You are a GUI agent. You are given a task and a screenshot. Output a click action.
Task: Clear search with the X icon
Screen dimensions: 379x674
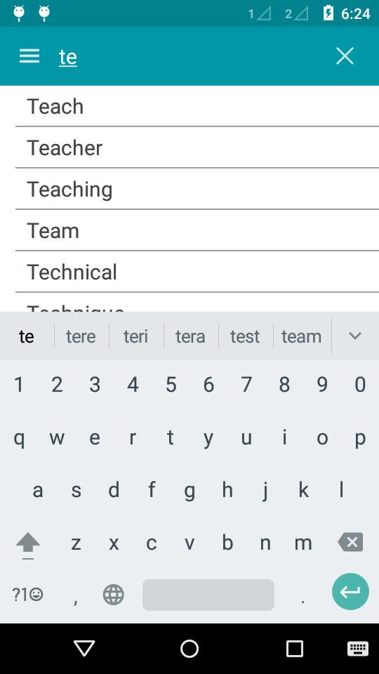[345, 56]
